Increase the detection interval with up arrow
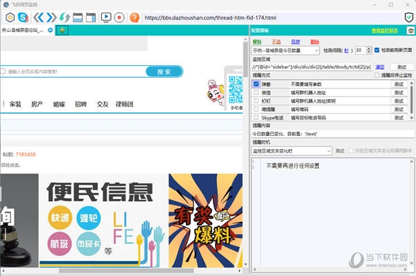416x276 pixels. click(369, 49)
